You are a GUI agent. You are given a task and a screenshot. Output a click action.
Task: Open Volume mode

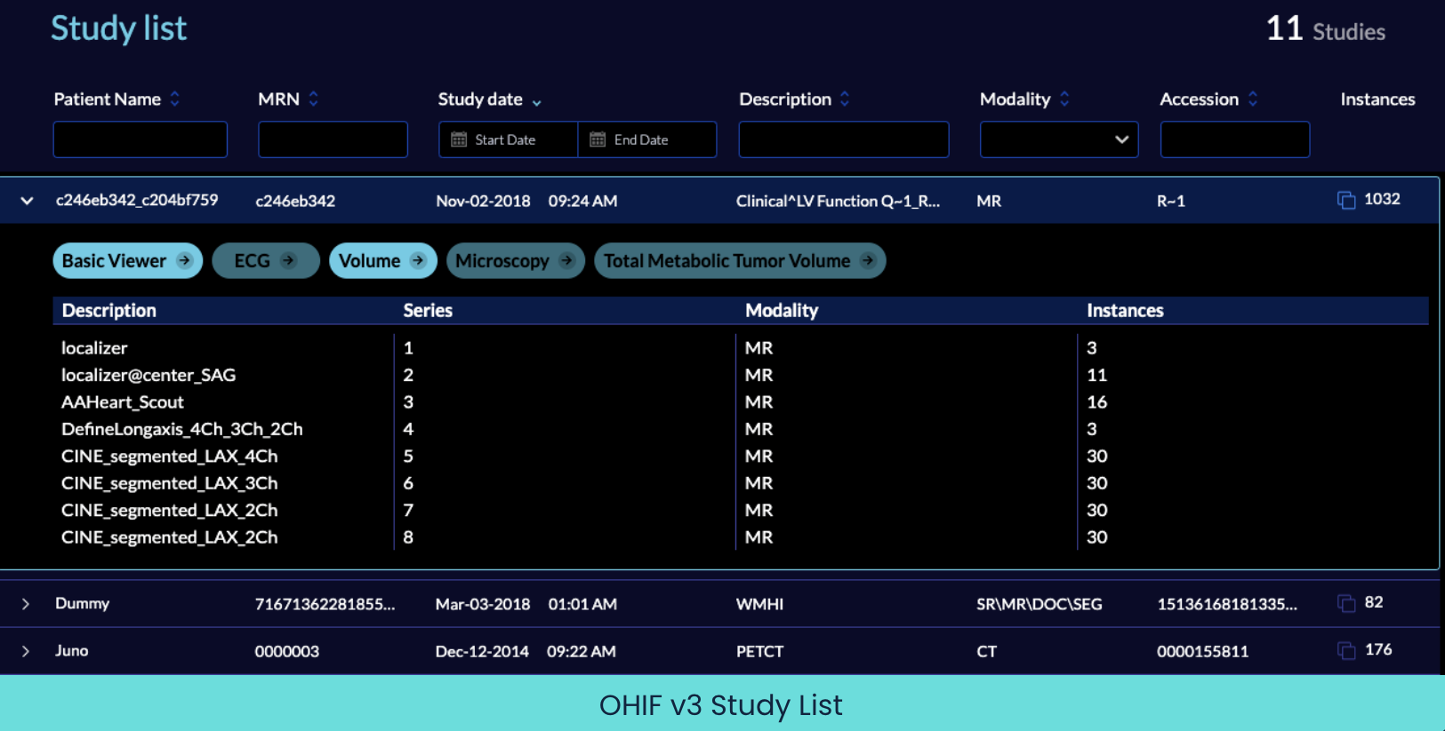point(383,260)
